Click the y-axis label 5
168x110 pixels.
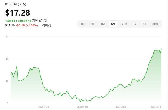click(x=8, y=103)
